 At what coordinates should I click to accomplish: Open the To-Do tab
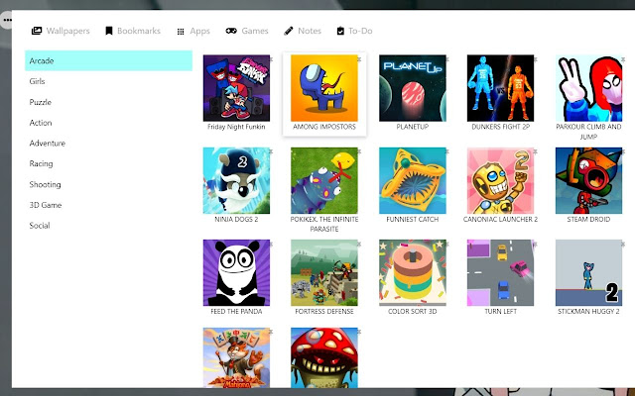point(354,31)
